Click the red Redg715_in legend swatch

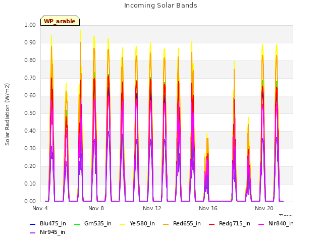[212, 224]
